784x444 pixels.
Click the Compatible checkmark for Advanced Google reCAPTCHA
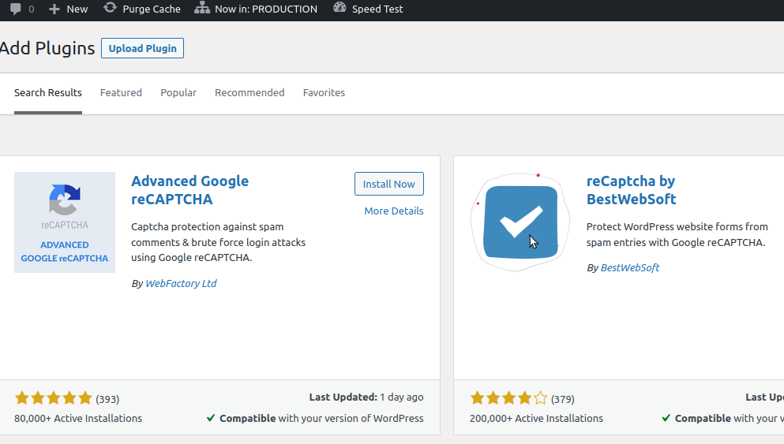211,418
